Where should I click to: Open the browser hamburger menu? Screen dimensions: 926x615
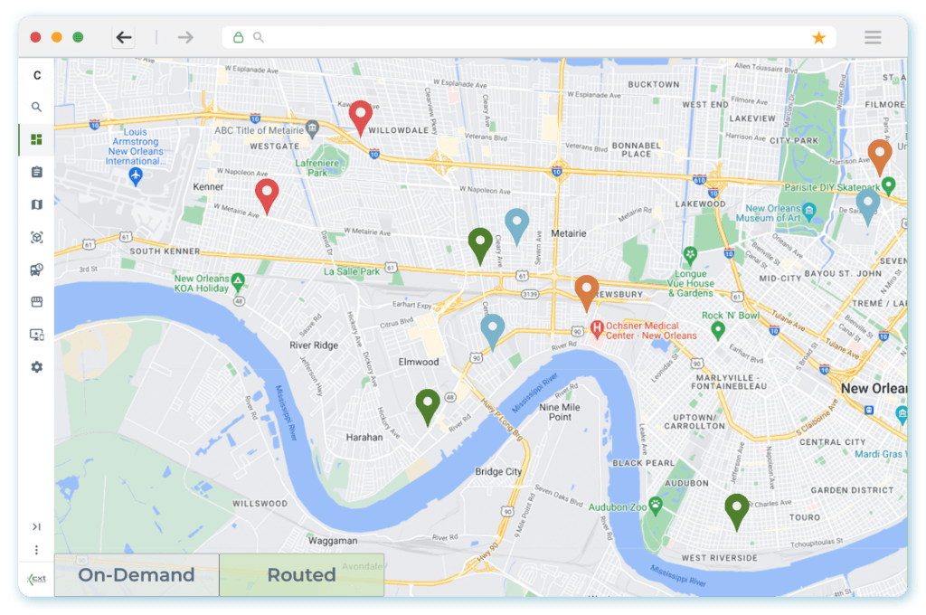(x=872, y=37)
